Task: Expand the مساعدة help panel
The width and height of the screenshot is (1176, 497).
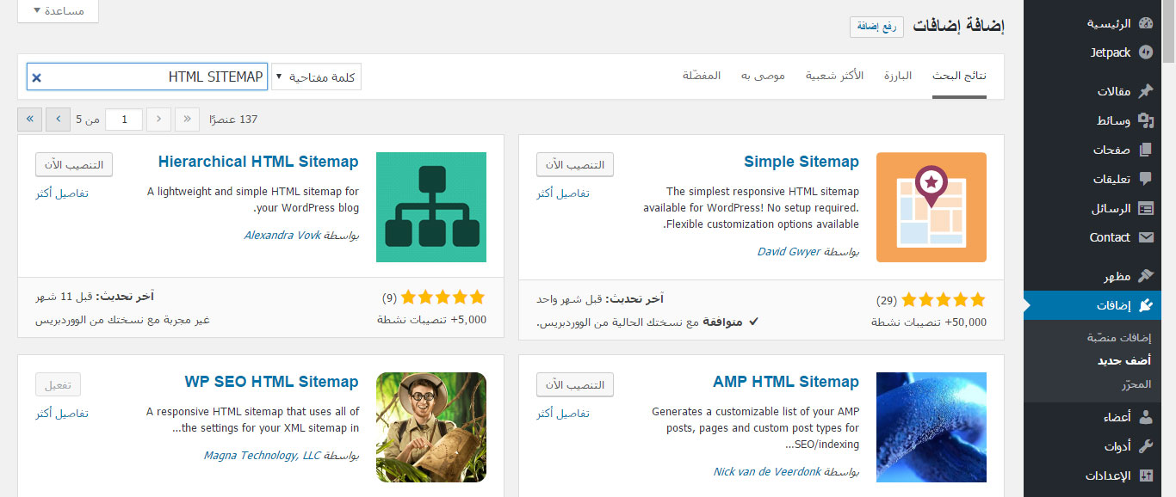Action: click(x=59, y=10)
